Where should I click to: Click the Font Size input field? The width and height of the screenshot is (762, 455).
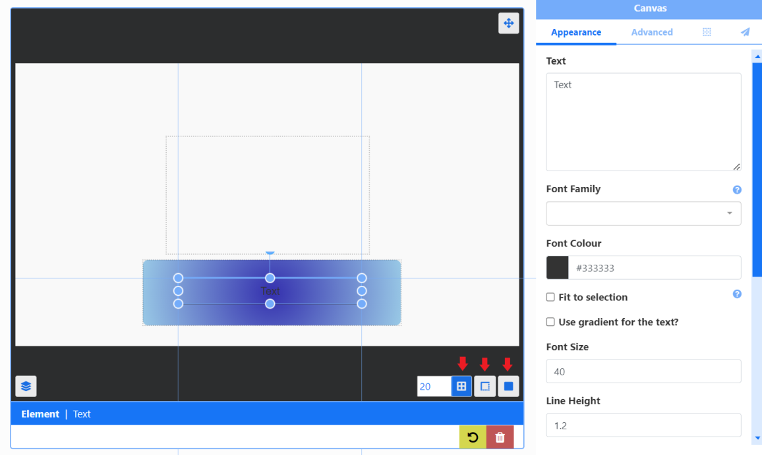coord(643,371)
